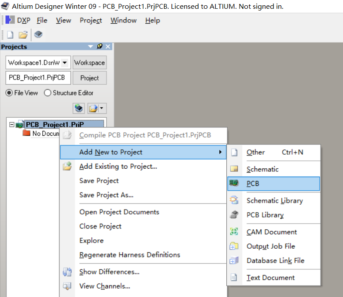Click the blank page icon beside Other

coord(234,152)
